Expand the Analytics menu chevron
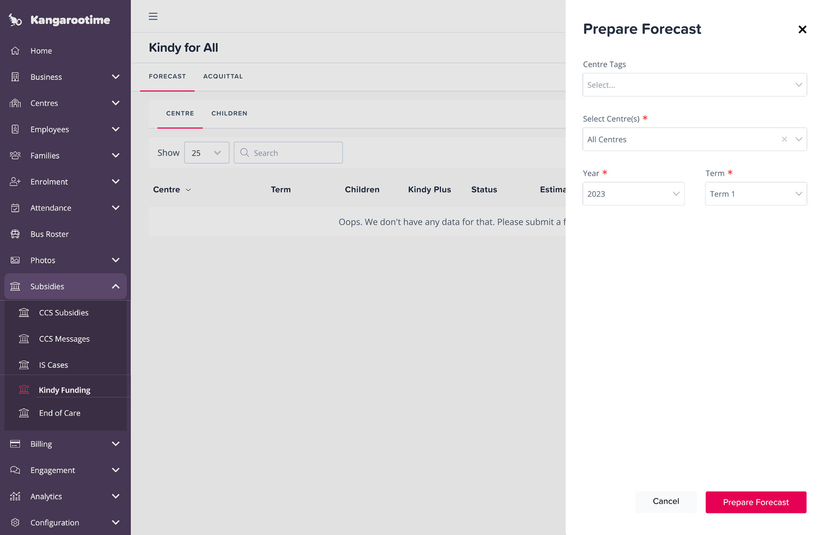The width and height of the screenshot is (824, 535). point(115,496)
